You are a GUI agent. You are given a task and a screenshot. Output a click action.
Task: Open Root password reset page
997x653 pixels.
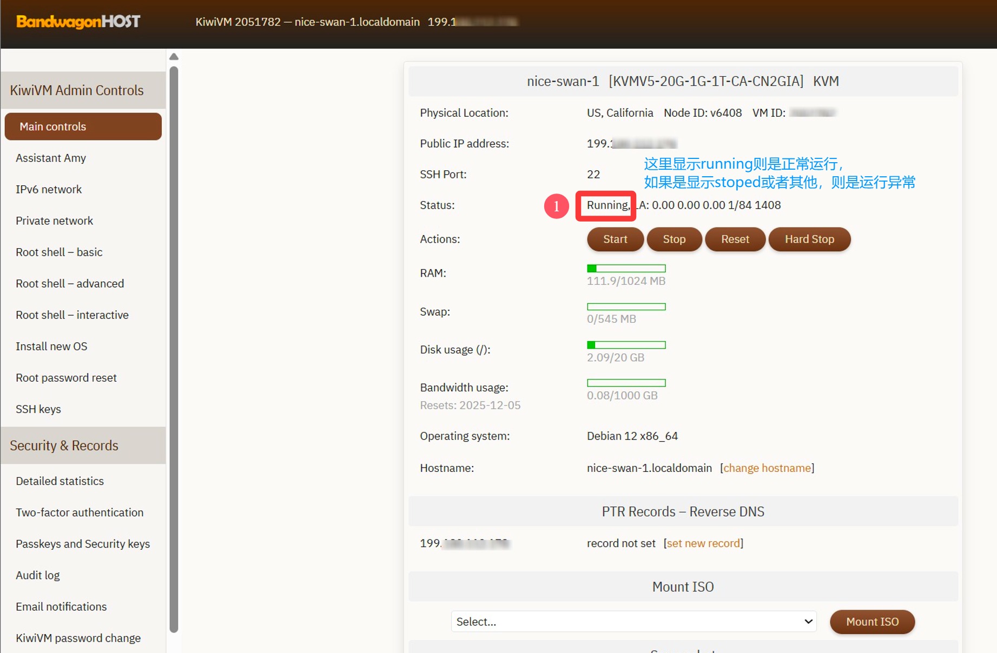tap(66, 377)
